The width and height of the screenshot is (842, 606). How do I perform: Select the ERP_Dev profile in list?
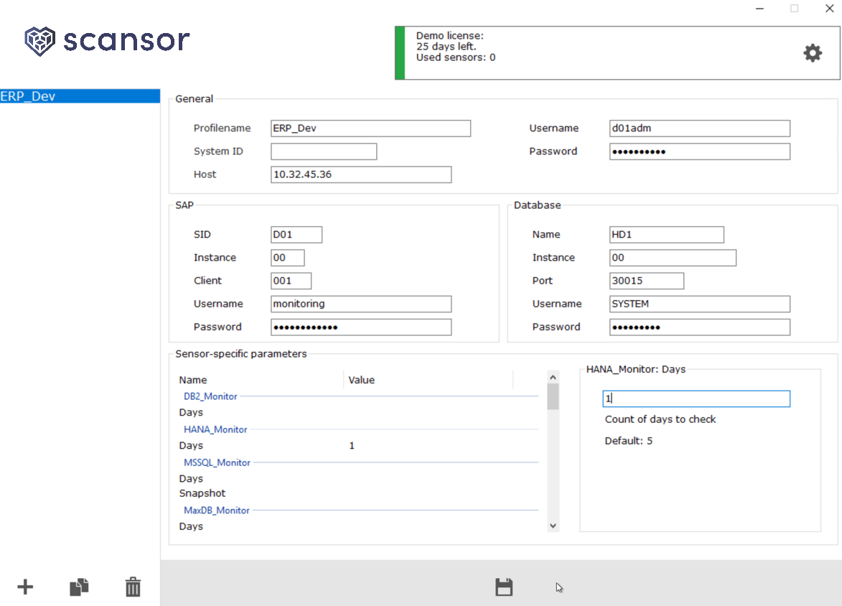(x=80, y=96)
